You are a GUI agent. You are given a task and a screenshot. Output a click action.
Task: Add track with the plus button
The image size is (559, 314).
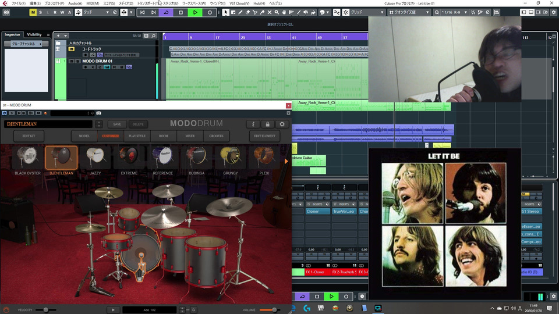tap(58, 35)
